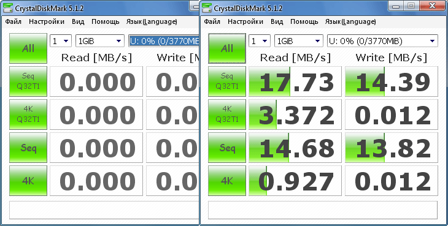
Task: Open Язык(Language) menu in left window
Action: pyautogui.click(x=152, y=21)
